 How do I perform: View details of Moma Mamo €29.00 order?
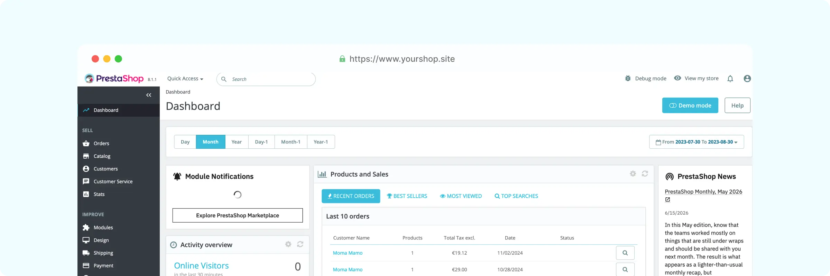pyautogui.click(x=625, y=269)
